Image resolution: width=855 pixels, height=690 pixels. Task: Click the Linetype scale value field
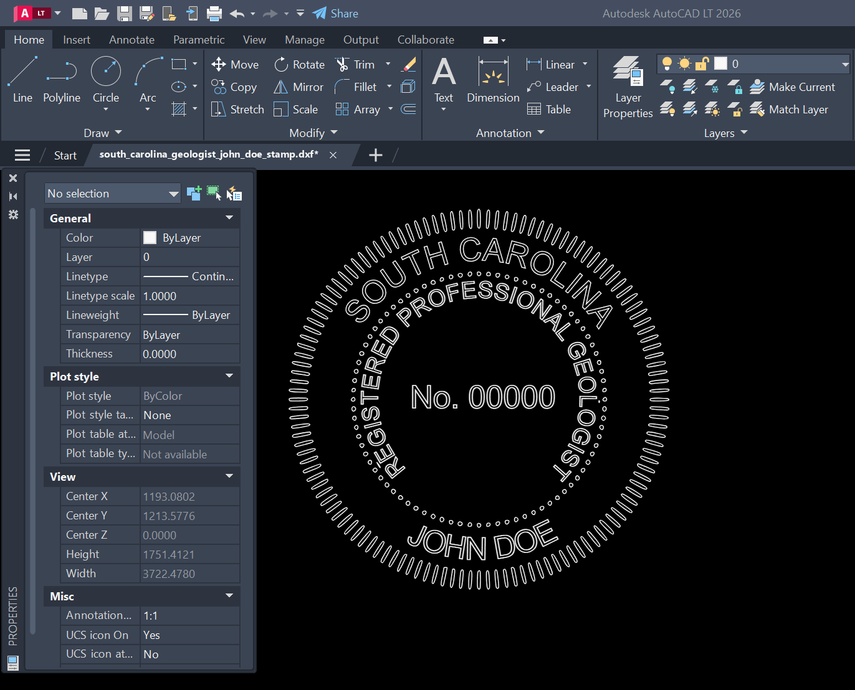190,296
